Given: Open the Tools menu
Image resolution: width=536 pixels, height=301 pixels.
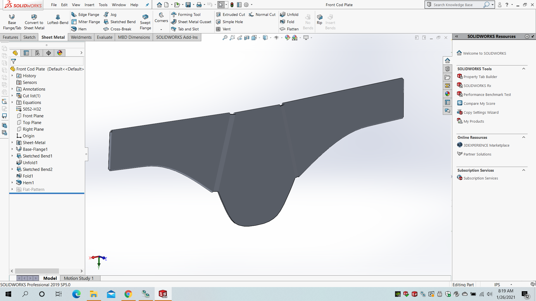Looking at the screenshot, I should tap(103, 5).
